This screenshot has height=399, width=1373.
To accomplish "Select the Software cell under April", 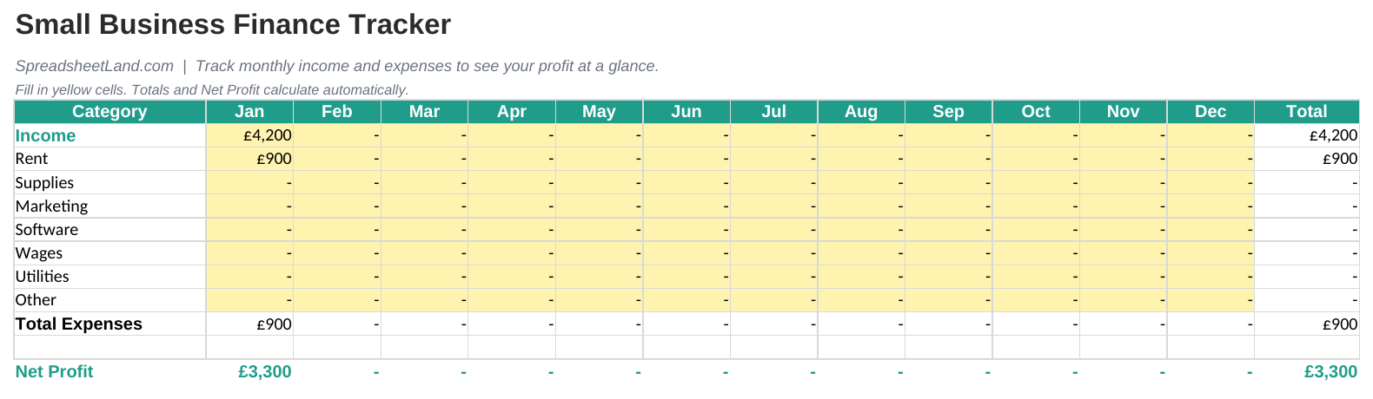I will (x=512, y=229).
